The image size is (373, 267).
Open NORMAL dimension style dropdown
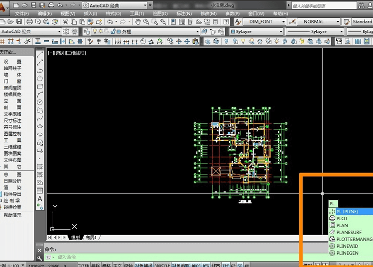(x=338, y=22)
